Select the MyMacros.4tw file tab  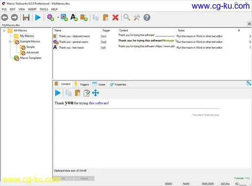pyautogui.click(x=11, y=25)
